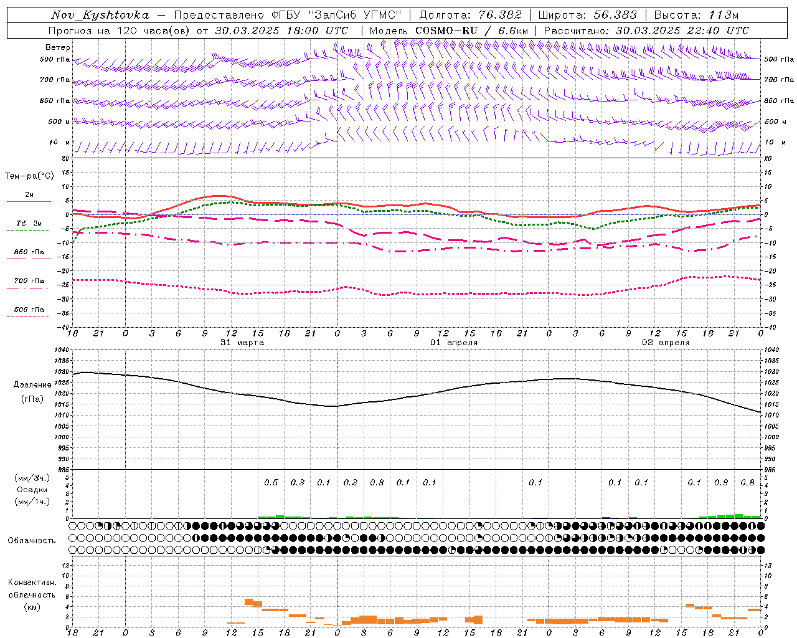Click the precipitation value '0.8'

point(748,483)
